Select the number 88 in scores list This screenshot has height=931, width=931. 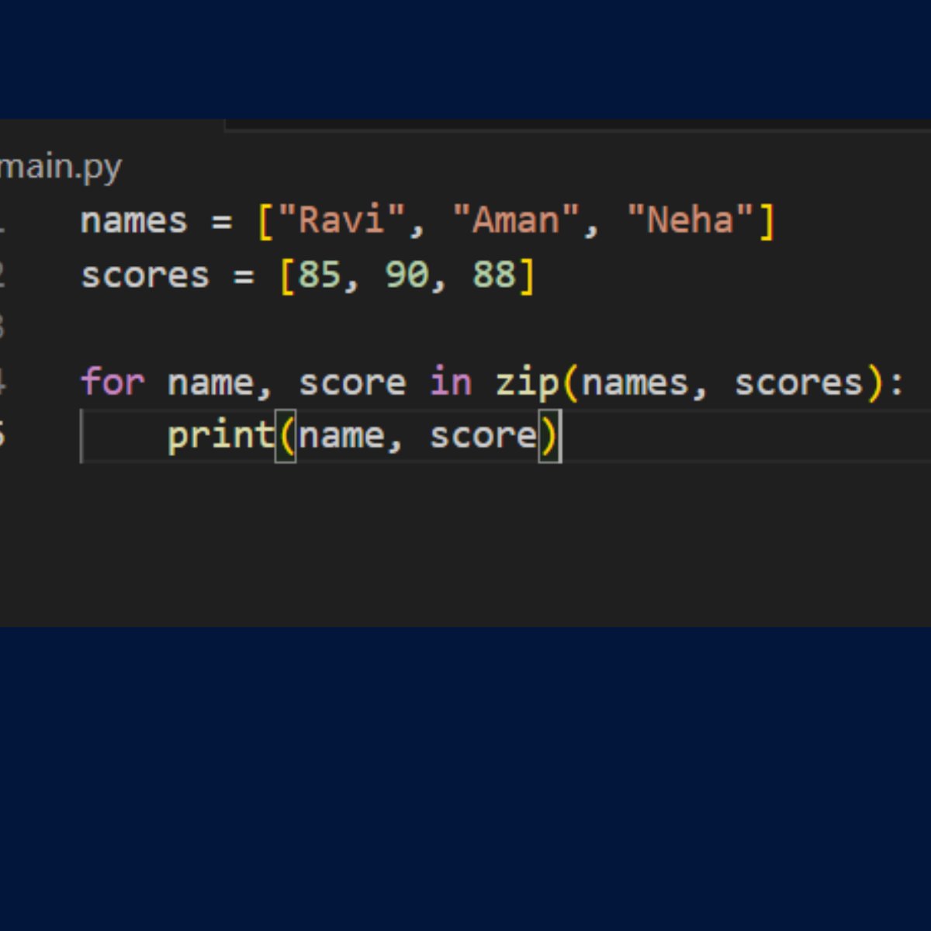point(494,275)
